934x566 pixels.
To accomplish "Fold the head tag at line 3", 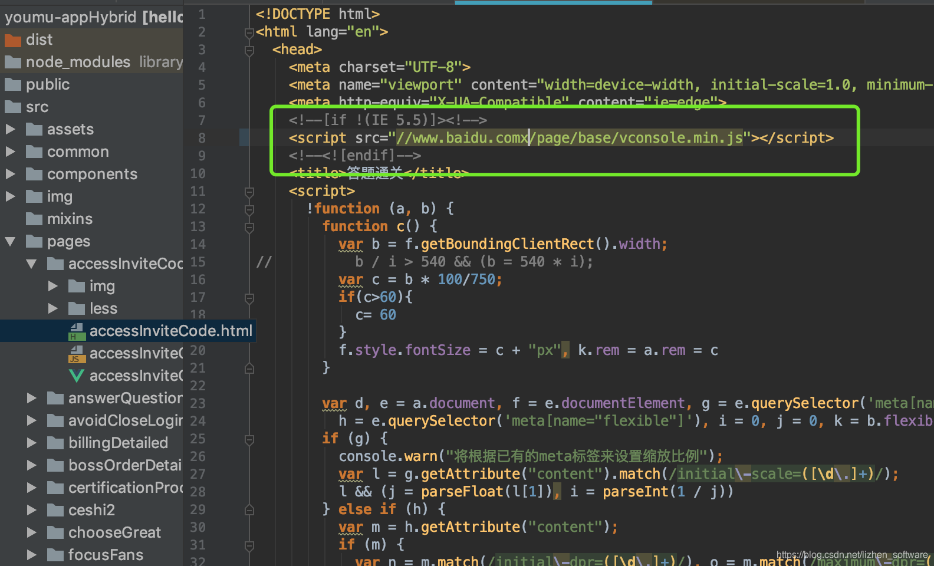I will (249, 51).
